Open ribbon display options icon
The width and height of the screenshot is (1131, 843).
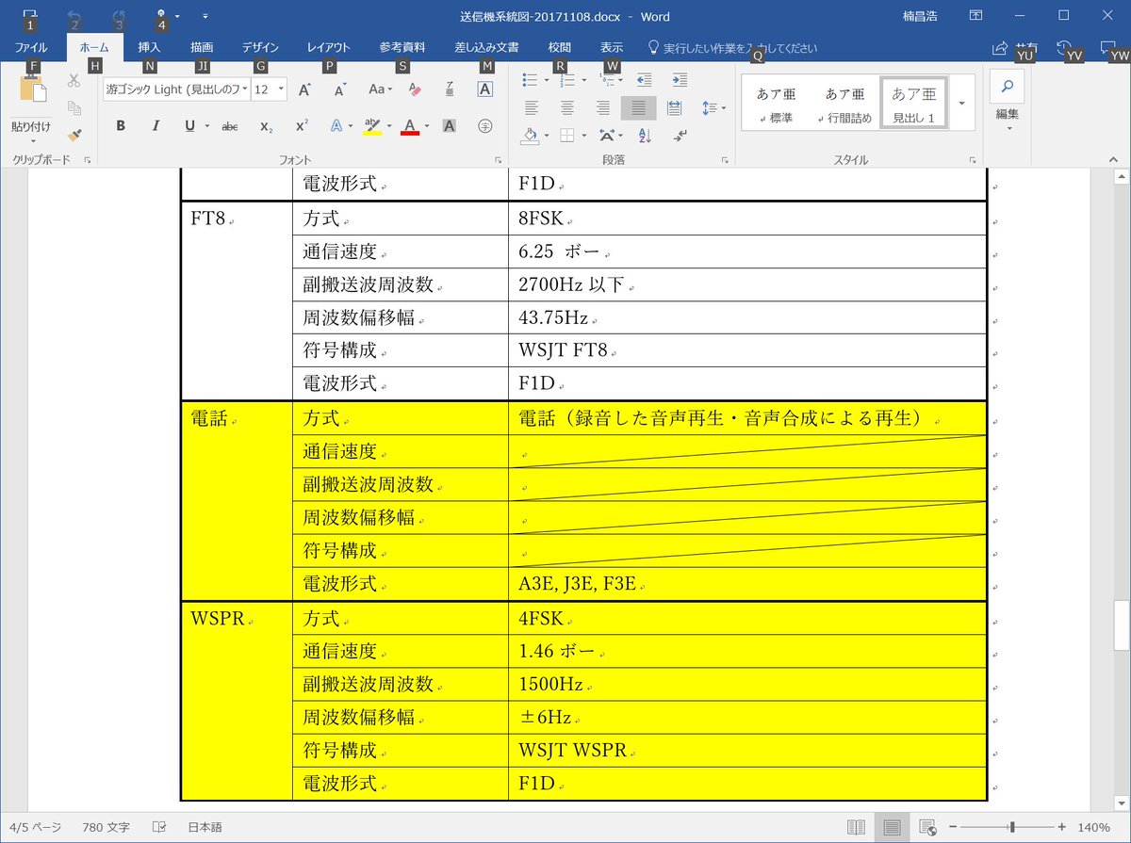coord(976,16)
